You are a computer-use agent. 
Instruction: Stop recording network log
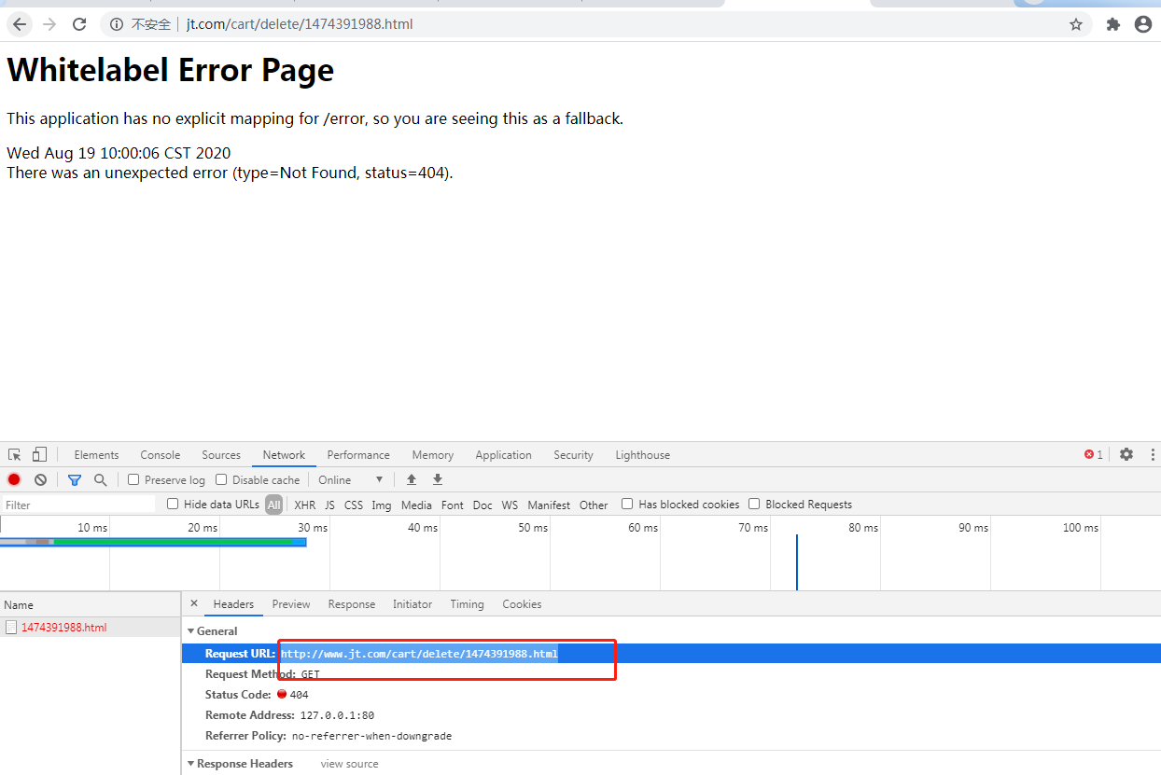click(14, 479)
